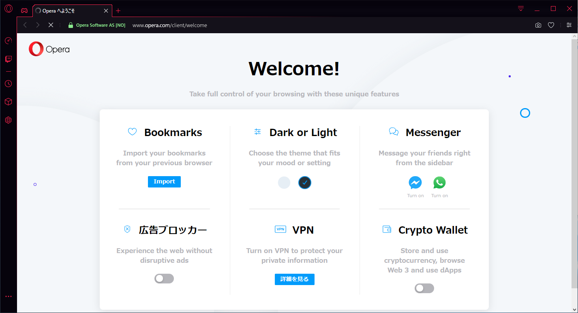578x313 pixels.
Task: Open a new tab with the plus button
Action: pyautogui.click(x=118, y=11)
